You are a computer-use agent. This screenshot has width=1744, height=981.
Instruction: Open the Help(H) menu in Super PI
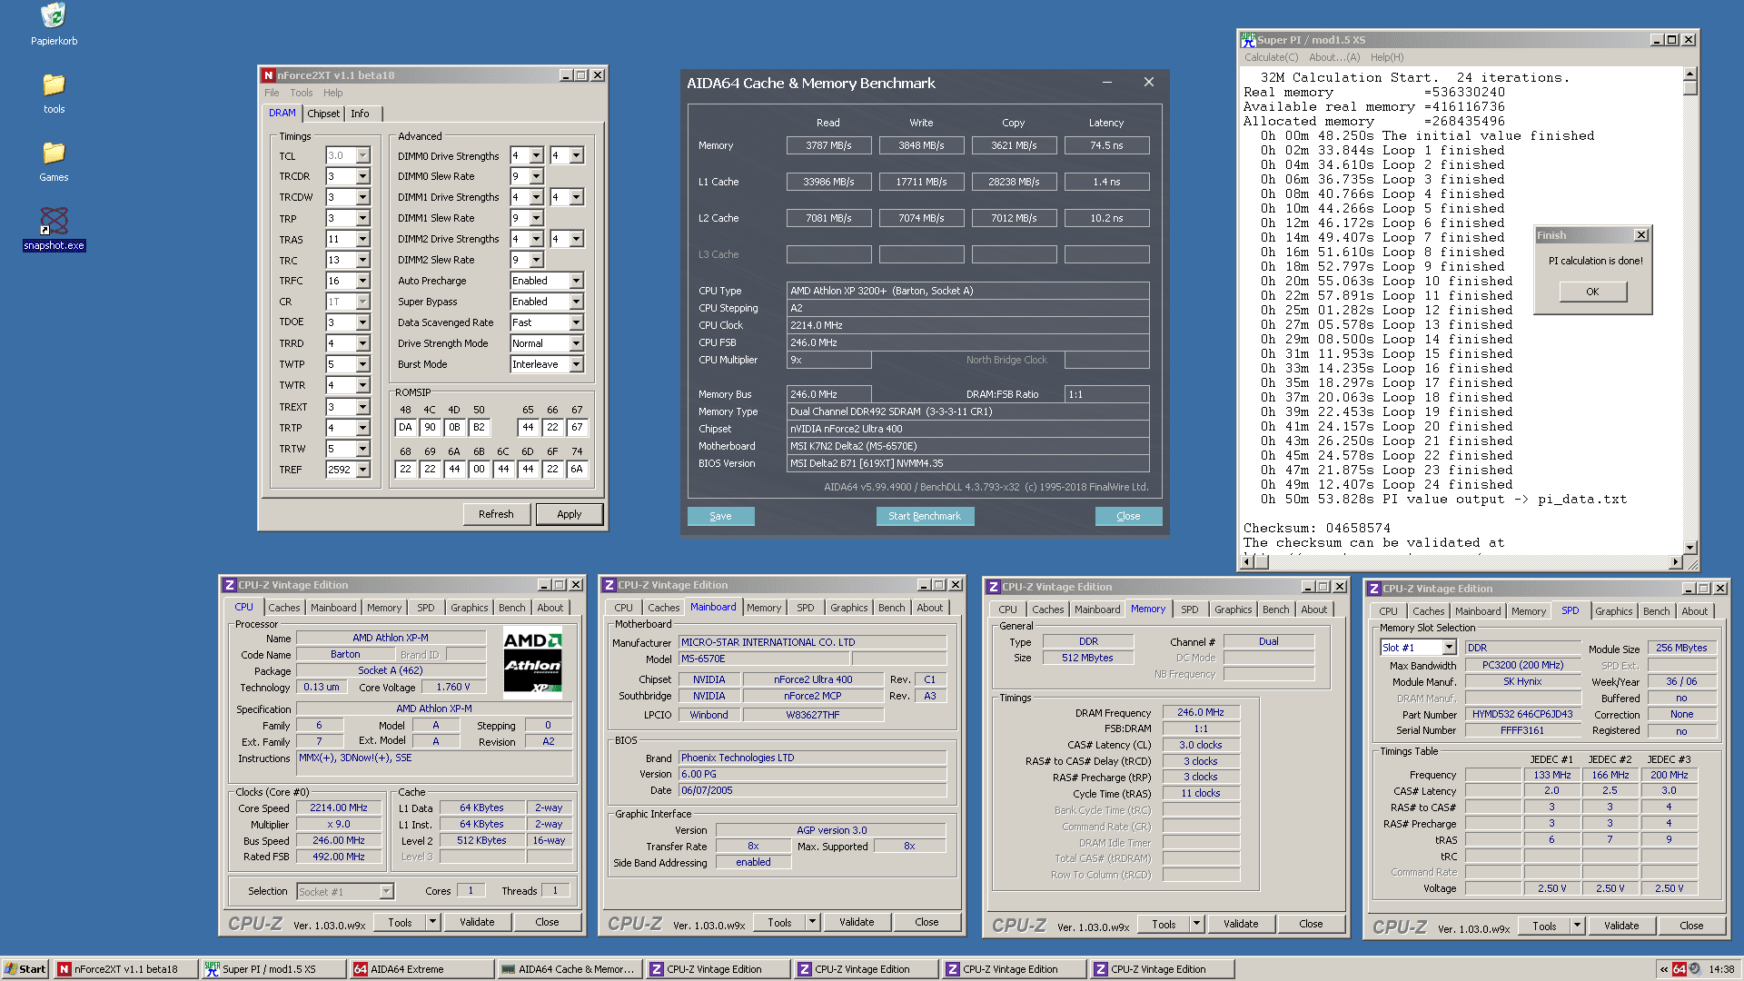(x=1387, y=57)
